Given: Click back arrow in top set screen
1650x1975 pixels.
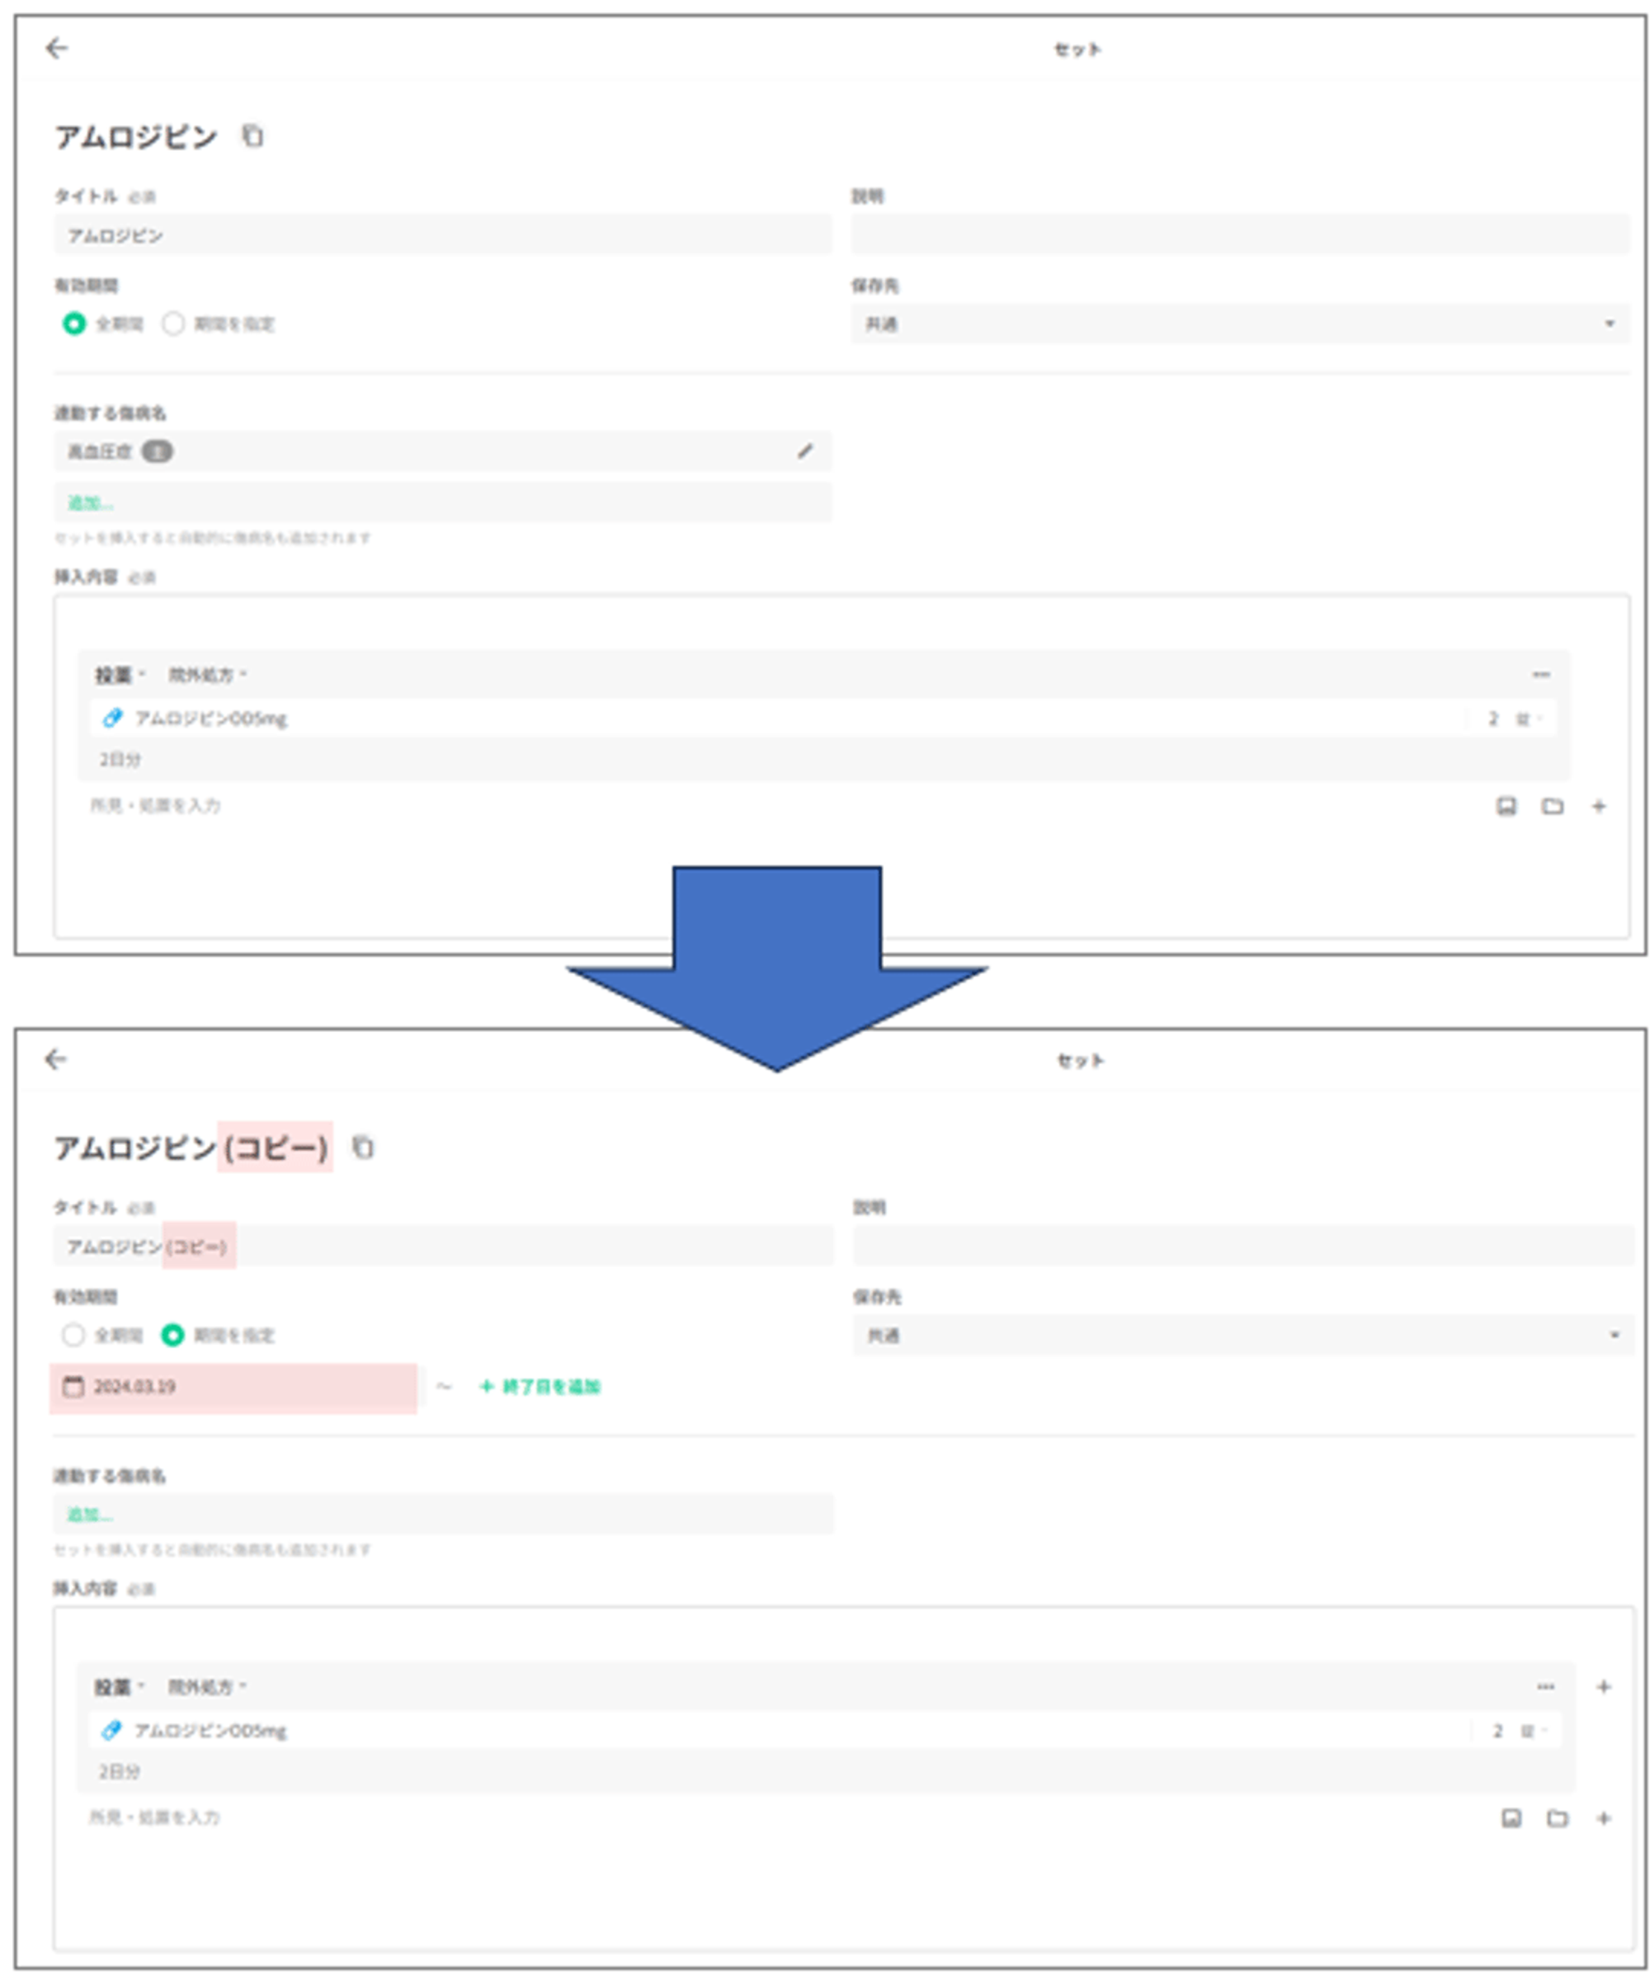Looking at the screenshot, I should (x=56, y=48).
